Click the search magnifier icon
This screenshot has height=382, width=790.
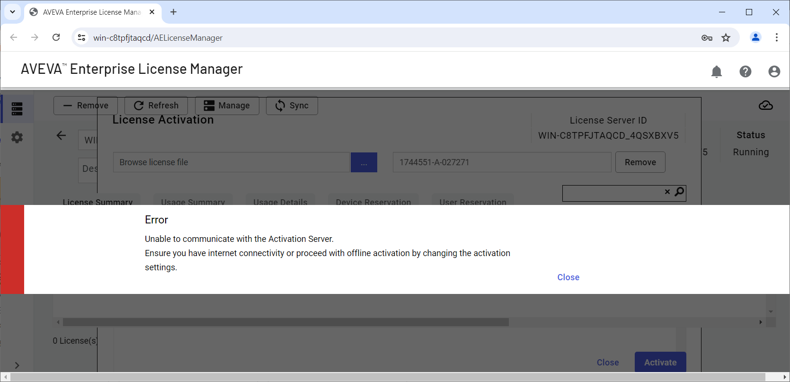[679, 192]
